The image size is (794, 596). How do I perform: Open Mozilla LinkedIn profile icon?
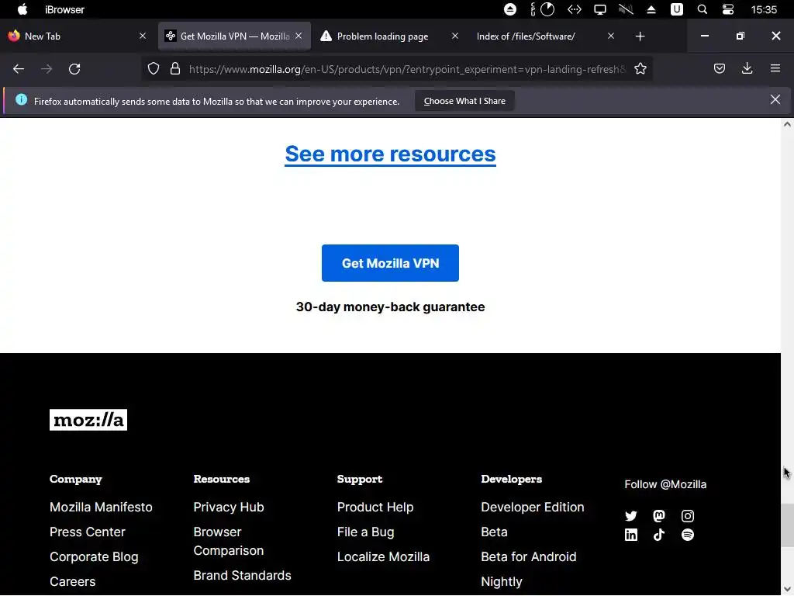(x=631, y=535)
